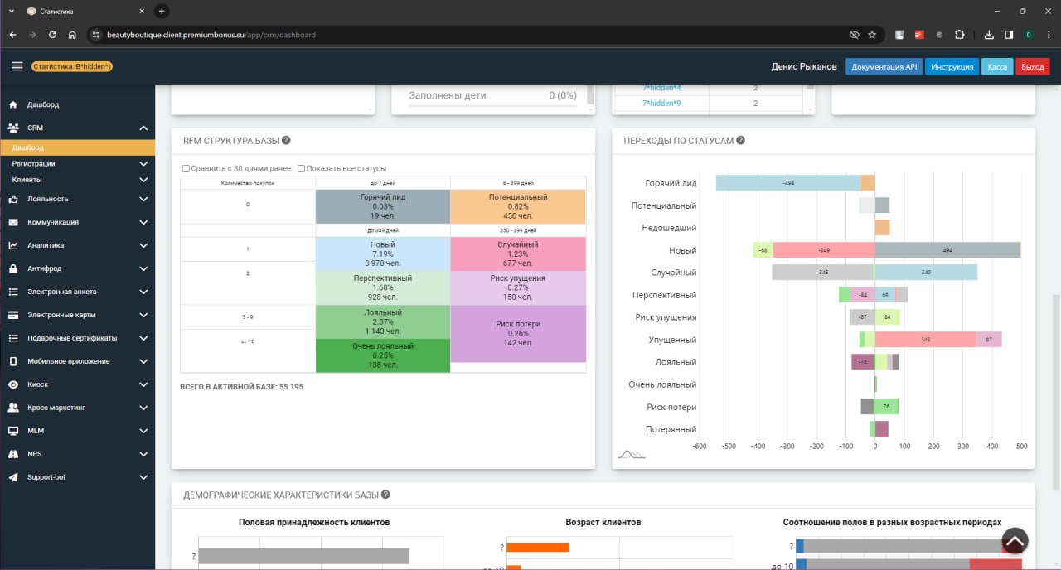The width and height of the screenshot is (1061, 570).
Task: Open the hamburger menu icon
Action: (17, 66)
